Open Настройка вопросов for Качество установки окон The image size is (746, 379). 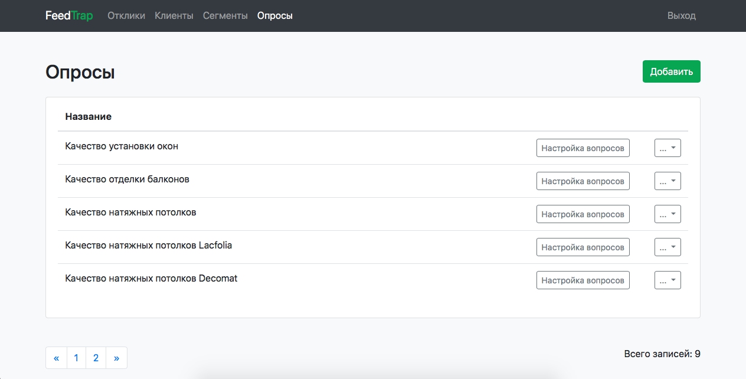pos(583,148)
